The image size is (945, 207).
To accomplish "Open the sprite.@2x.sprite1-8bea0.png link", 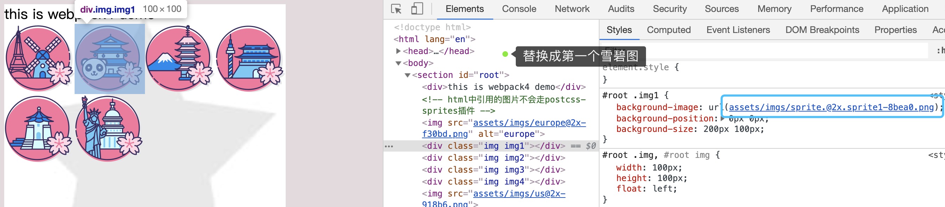I will tap(831, 107).
